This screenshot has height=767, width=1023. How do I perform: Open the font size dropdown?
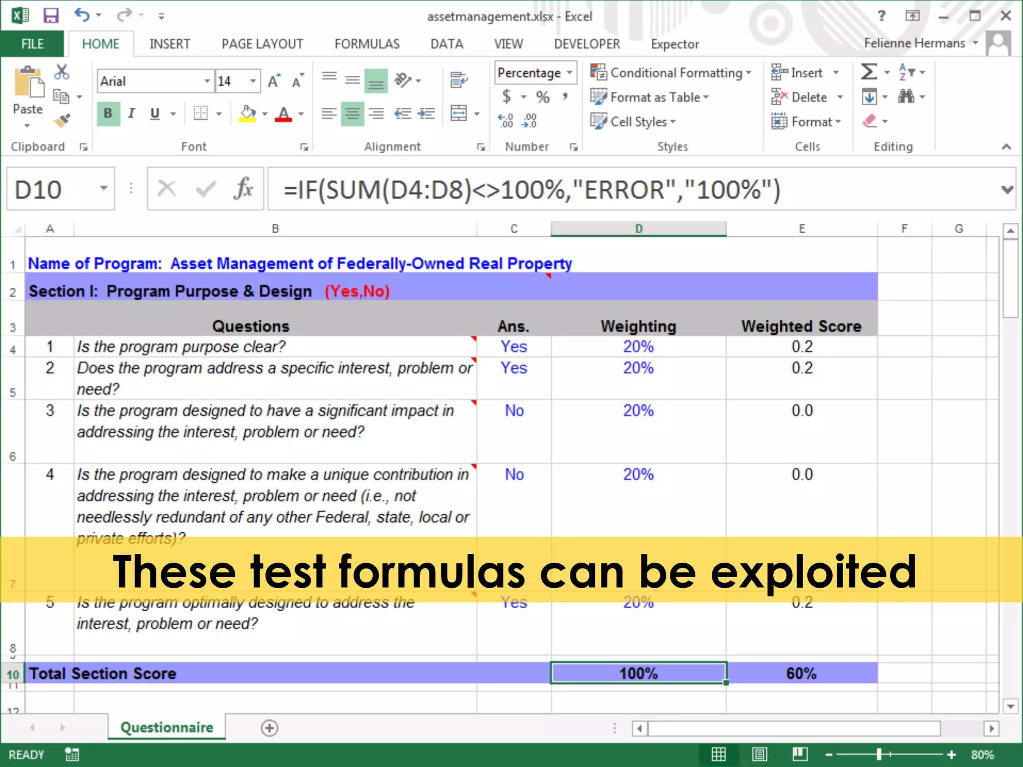(253, 81)
